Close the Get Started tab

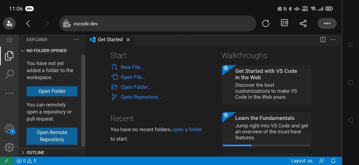point(128,40)
